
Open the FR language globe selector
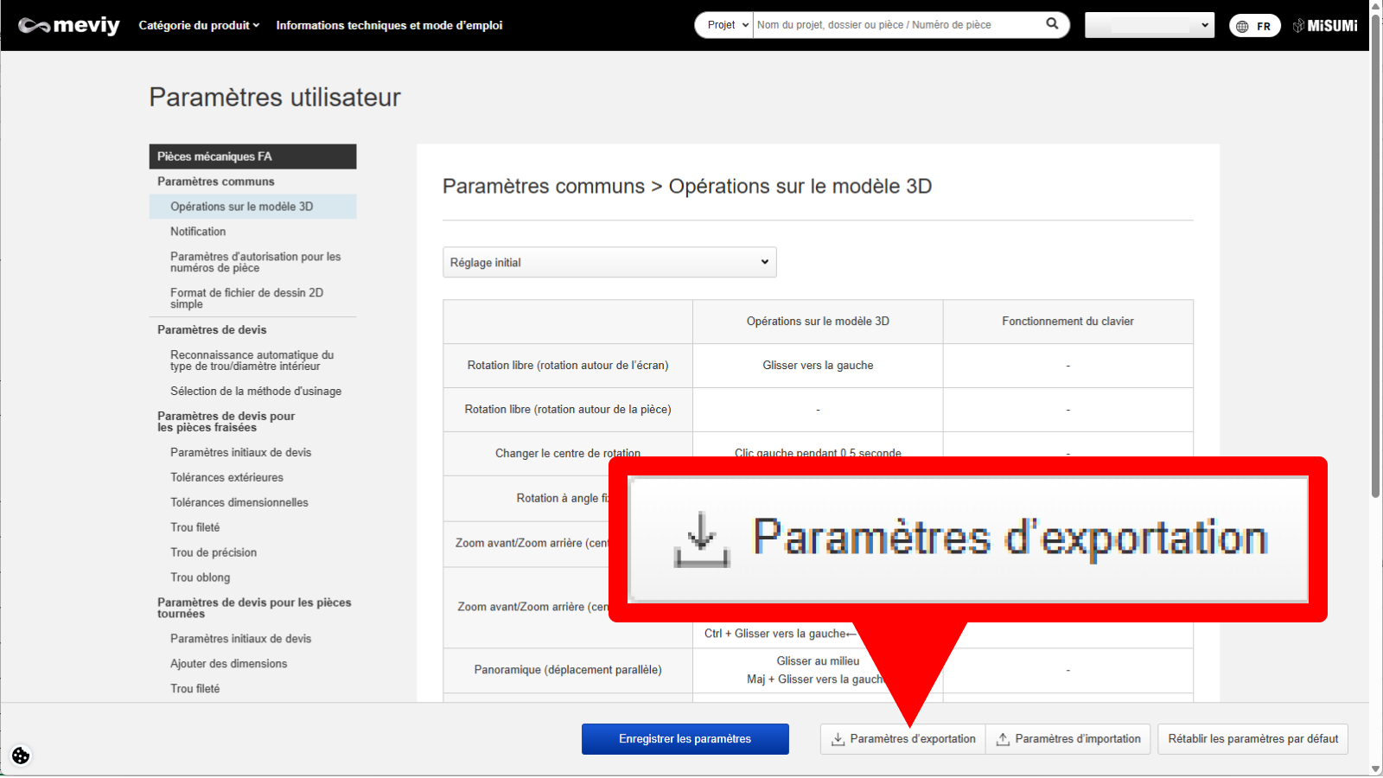coord(1254,26)
